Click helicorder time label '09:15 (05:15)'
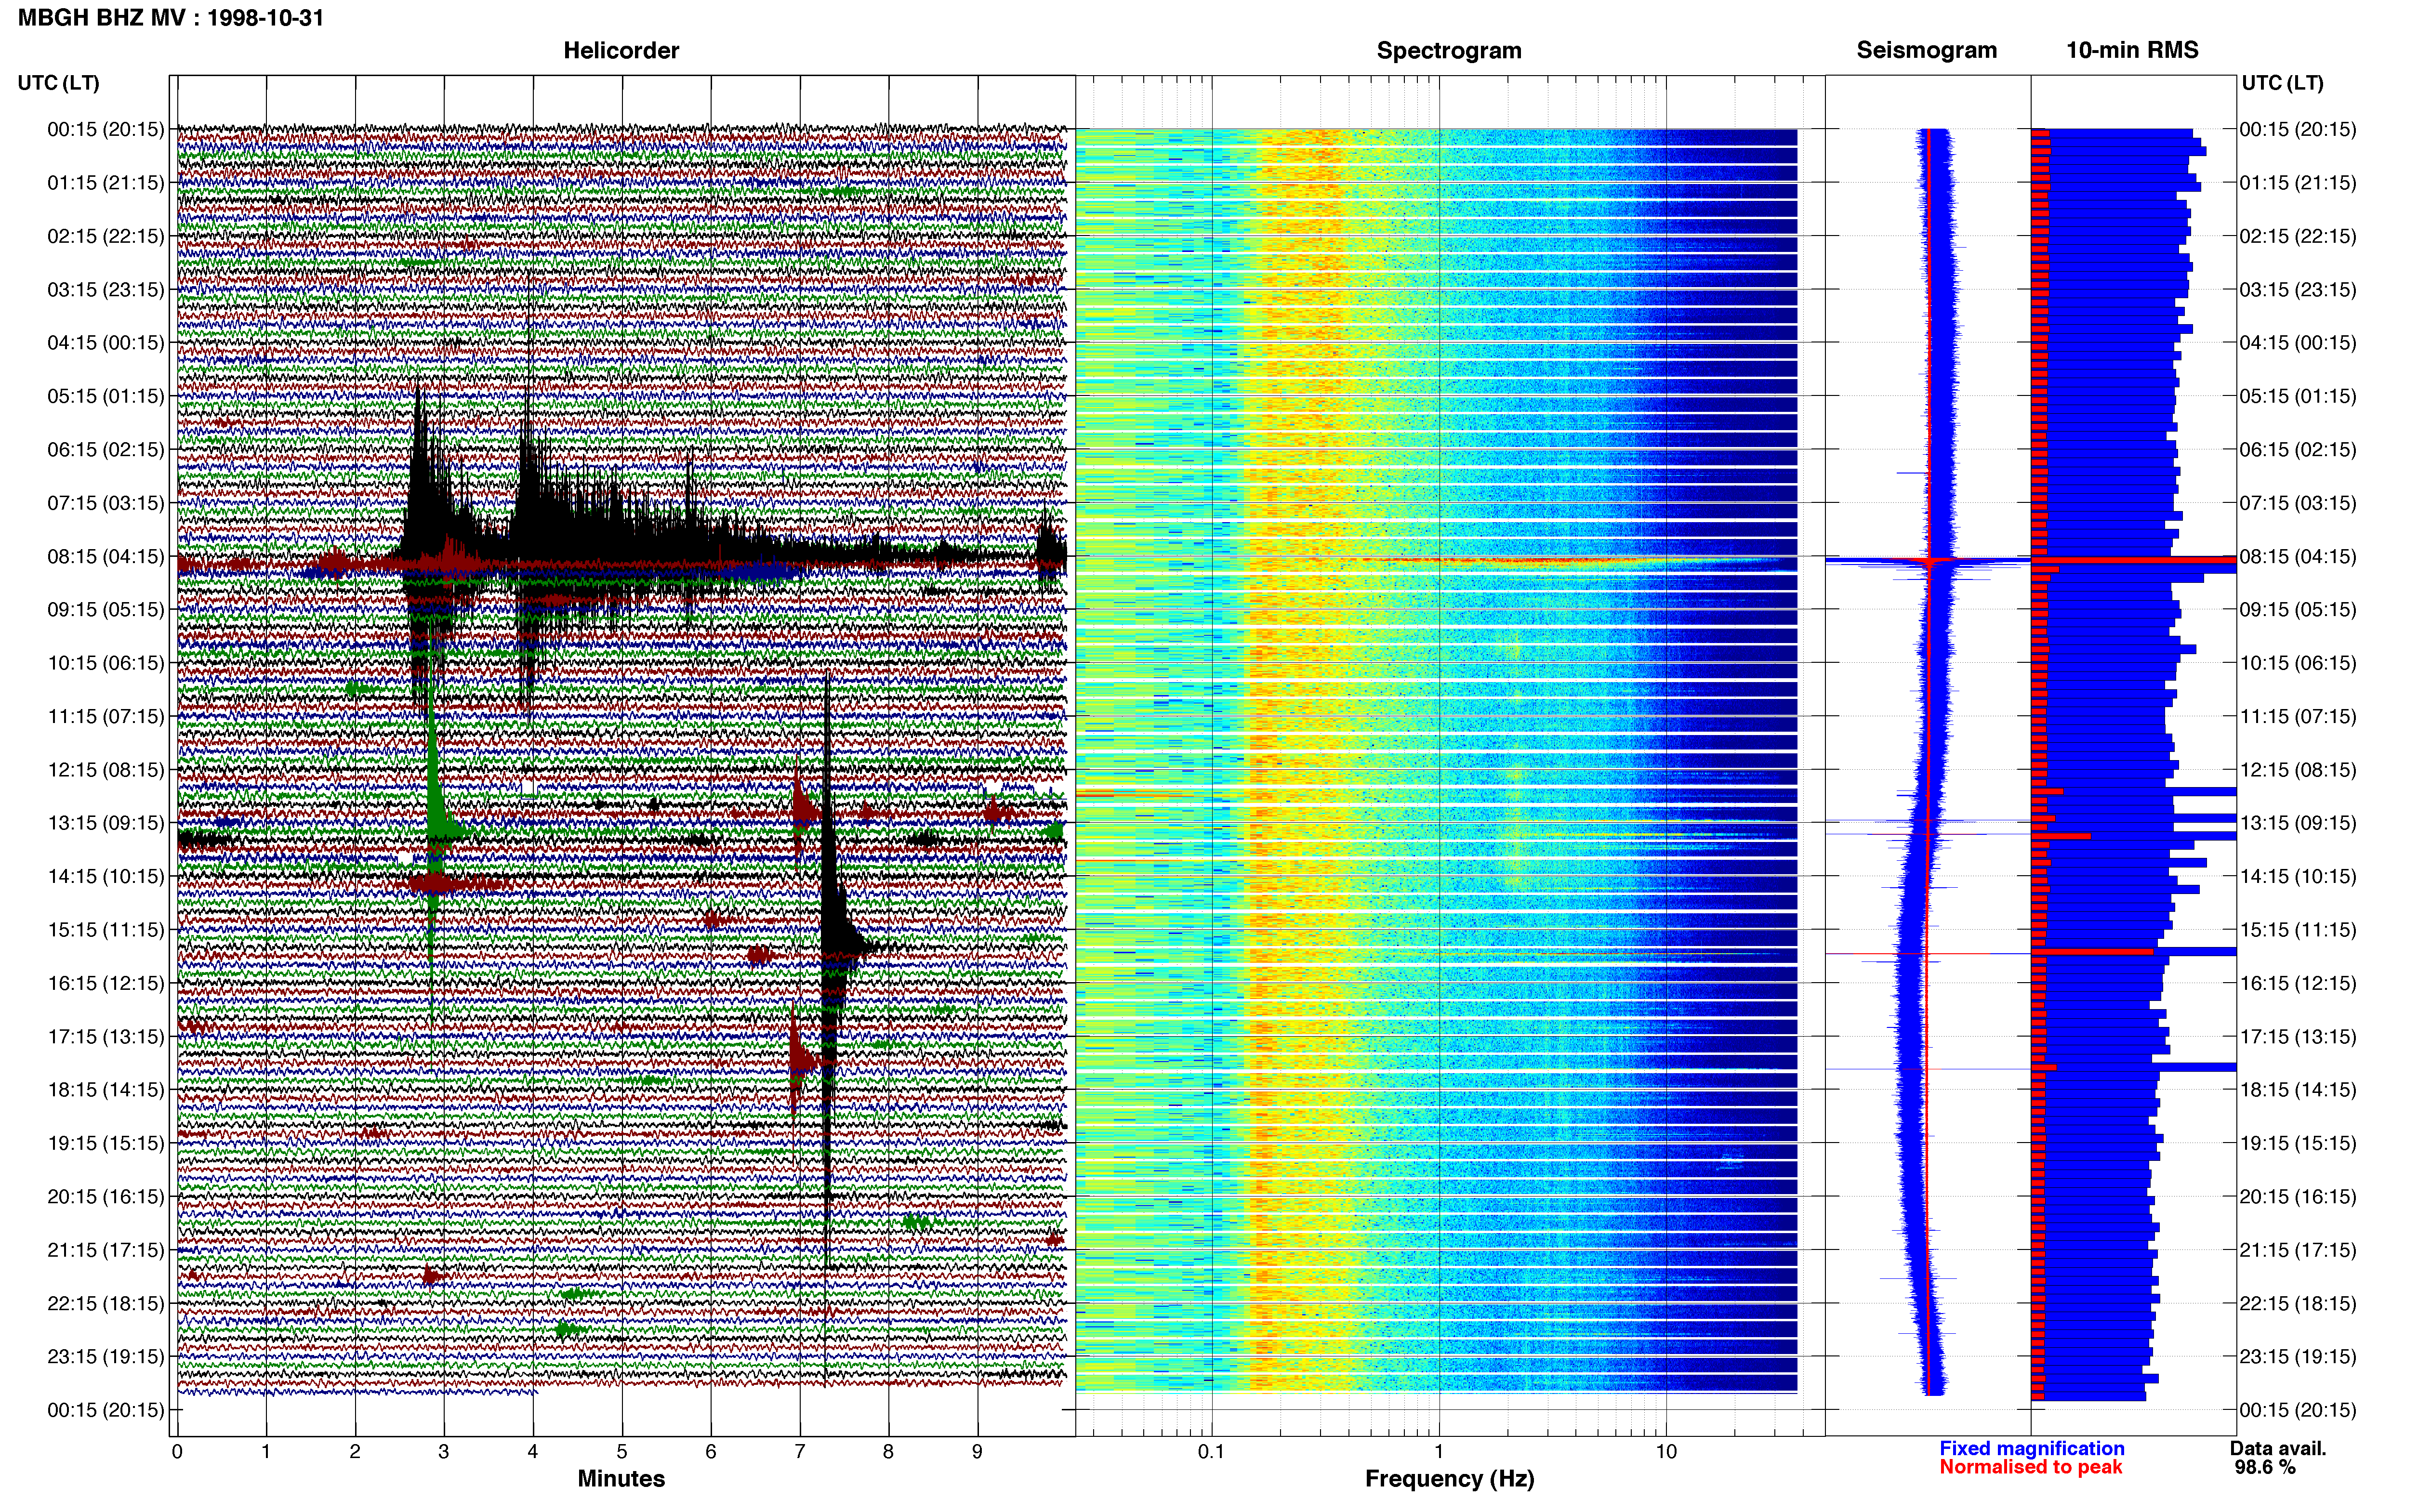The image size is (2418, 1512). pos(106,610)
